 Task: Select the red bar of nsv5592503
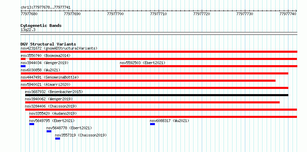tap(208, 66)
